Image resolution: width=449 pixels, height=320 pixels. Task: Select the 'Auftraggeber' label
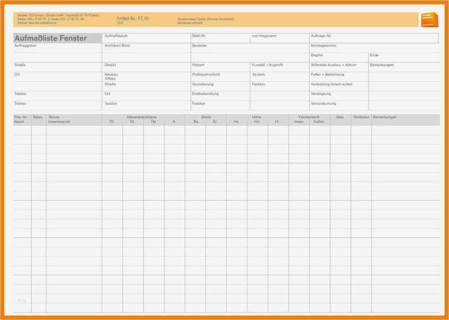[25, 45]
